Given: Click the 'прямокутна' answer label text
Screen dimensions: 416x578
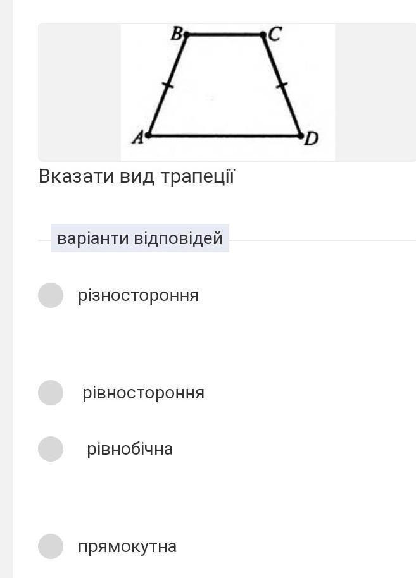Looking at the screenshot, I should tap(127, 546).
